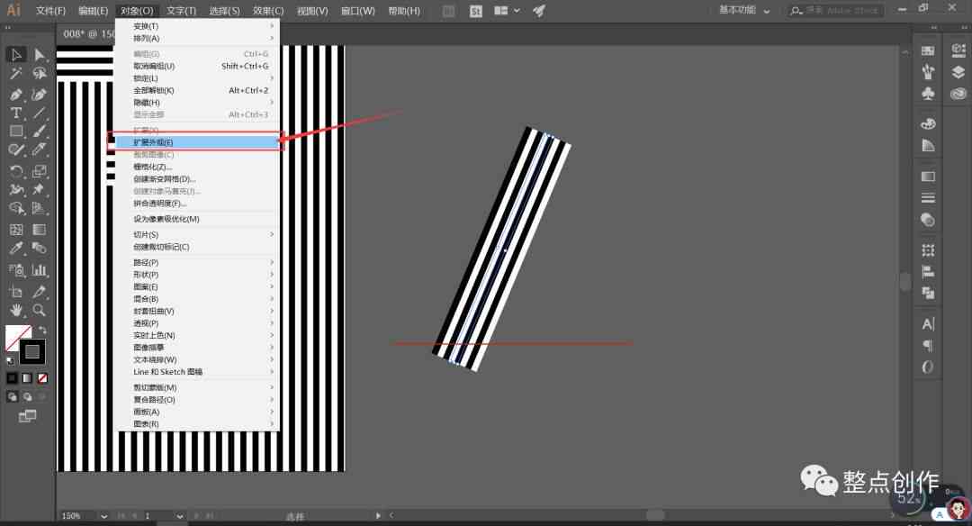Choose 栅格化(Z)... menu item
The width and height of the screenshot is (972, 526).
click(197, 167)
